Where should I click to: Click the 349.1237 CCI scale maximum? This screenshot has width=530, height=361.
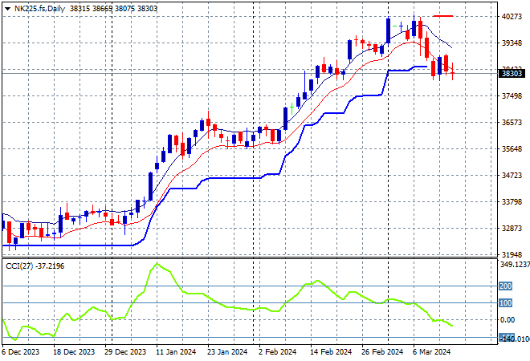tap(515, 265)
